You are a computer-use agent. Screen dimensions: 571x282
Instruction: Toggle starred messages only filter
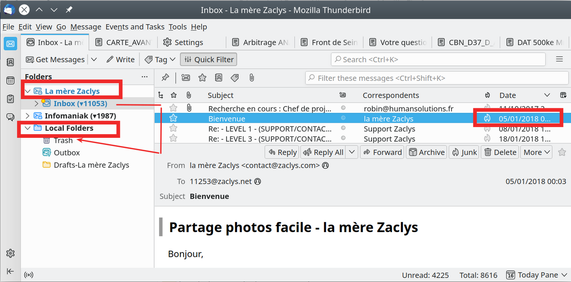pos(202,78)
